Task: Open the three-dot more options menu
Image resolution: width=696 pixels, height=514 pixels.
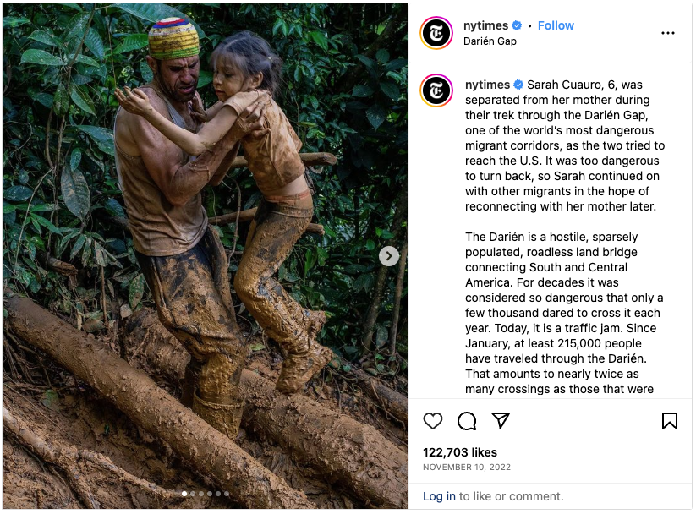Action: click(668, 33)
